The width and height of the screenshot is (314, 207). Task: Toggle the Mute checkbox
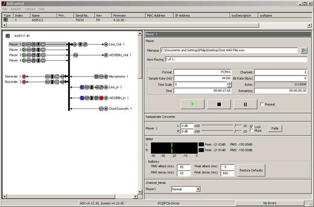[252, 130]
